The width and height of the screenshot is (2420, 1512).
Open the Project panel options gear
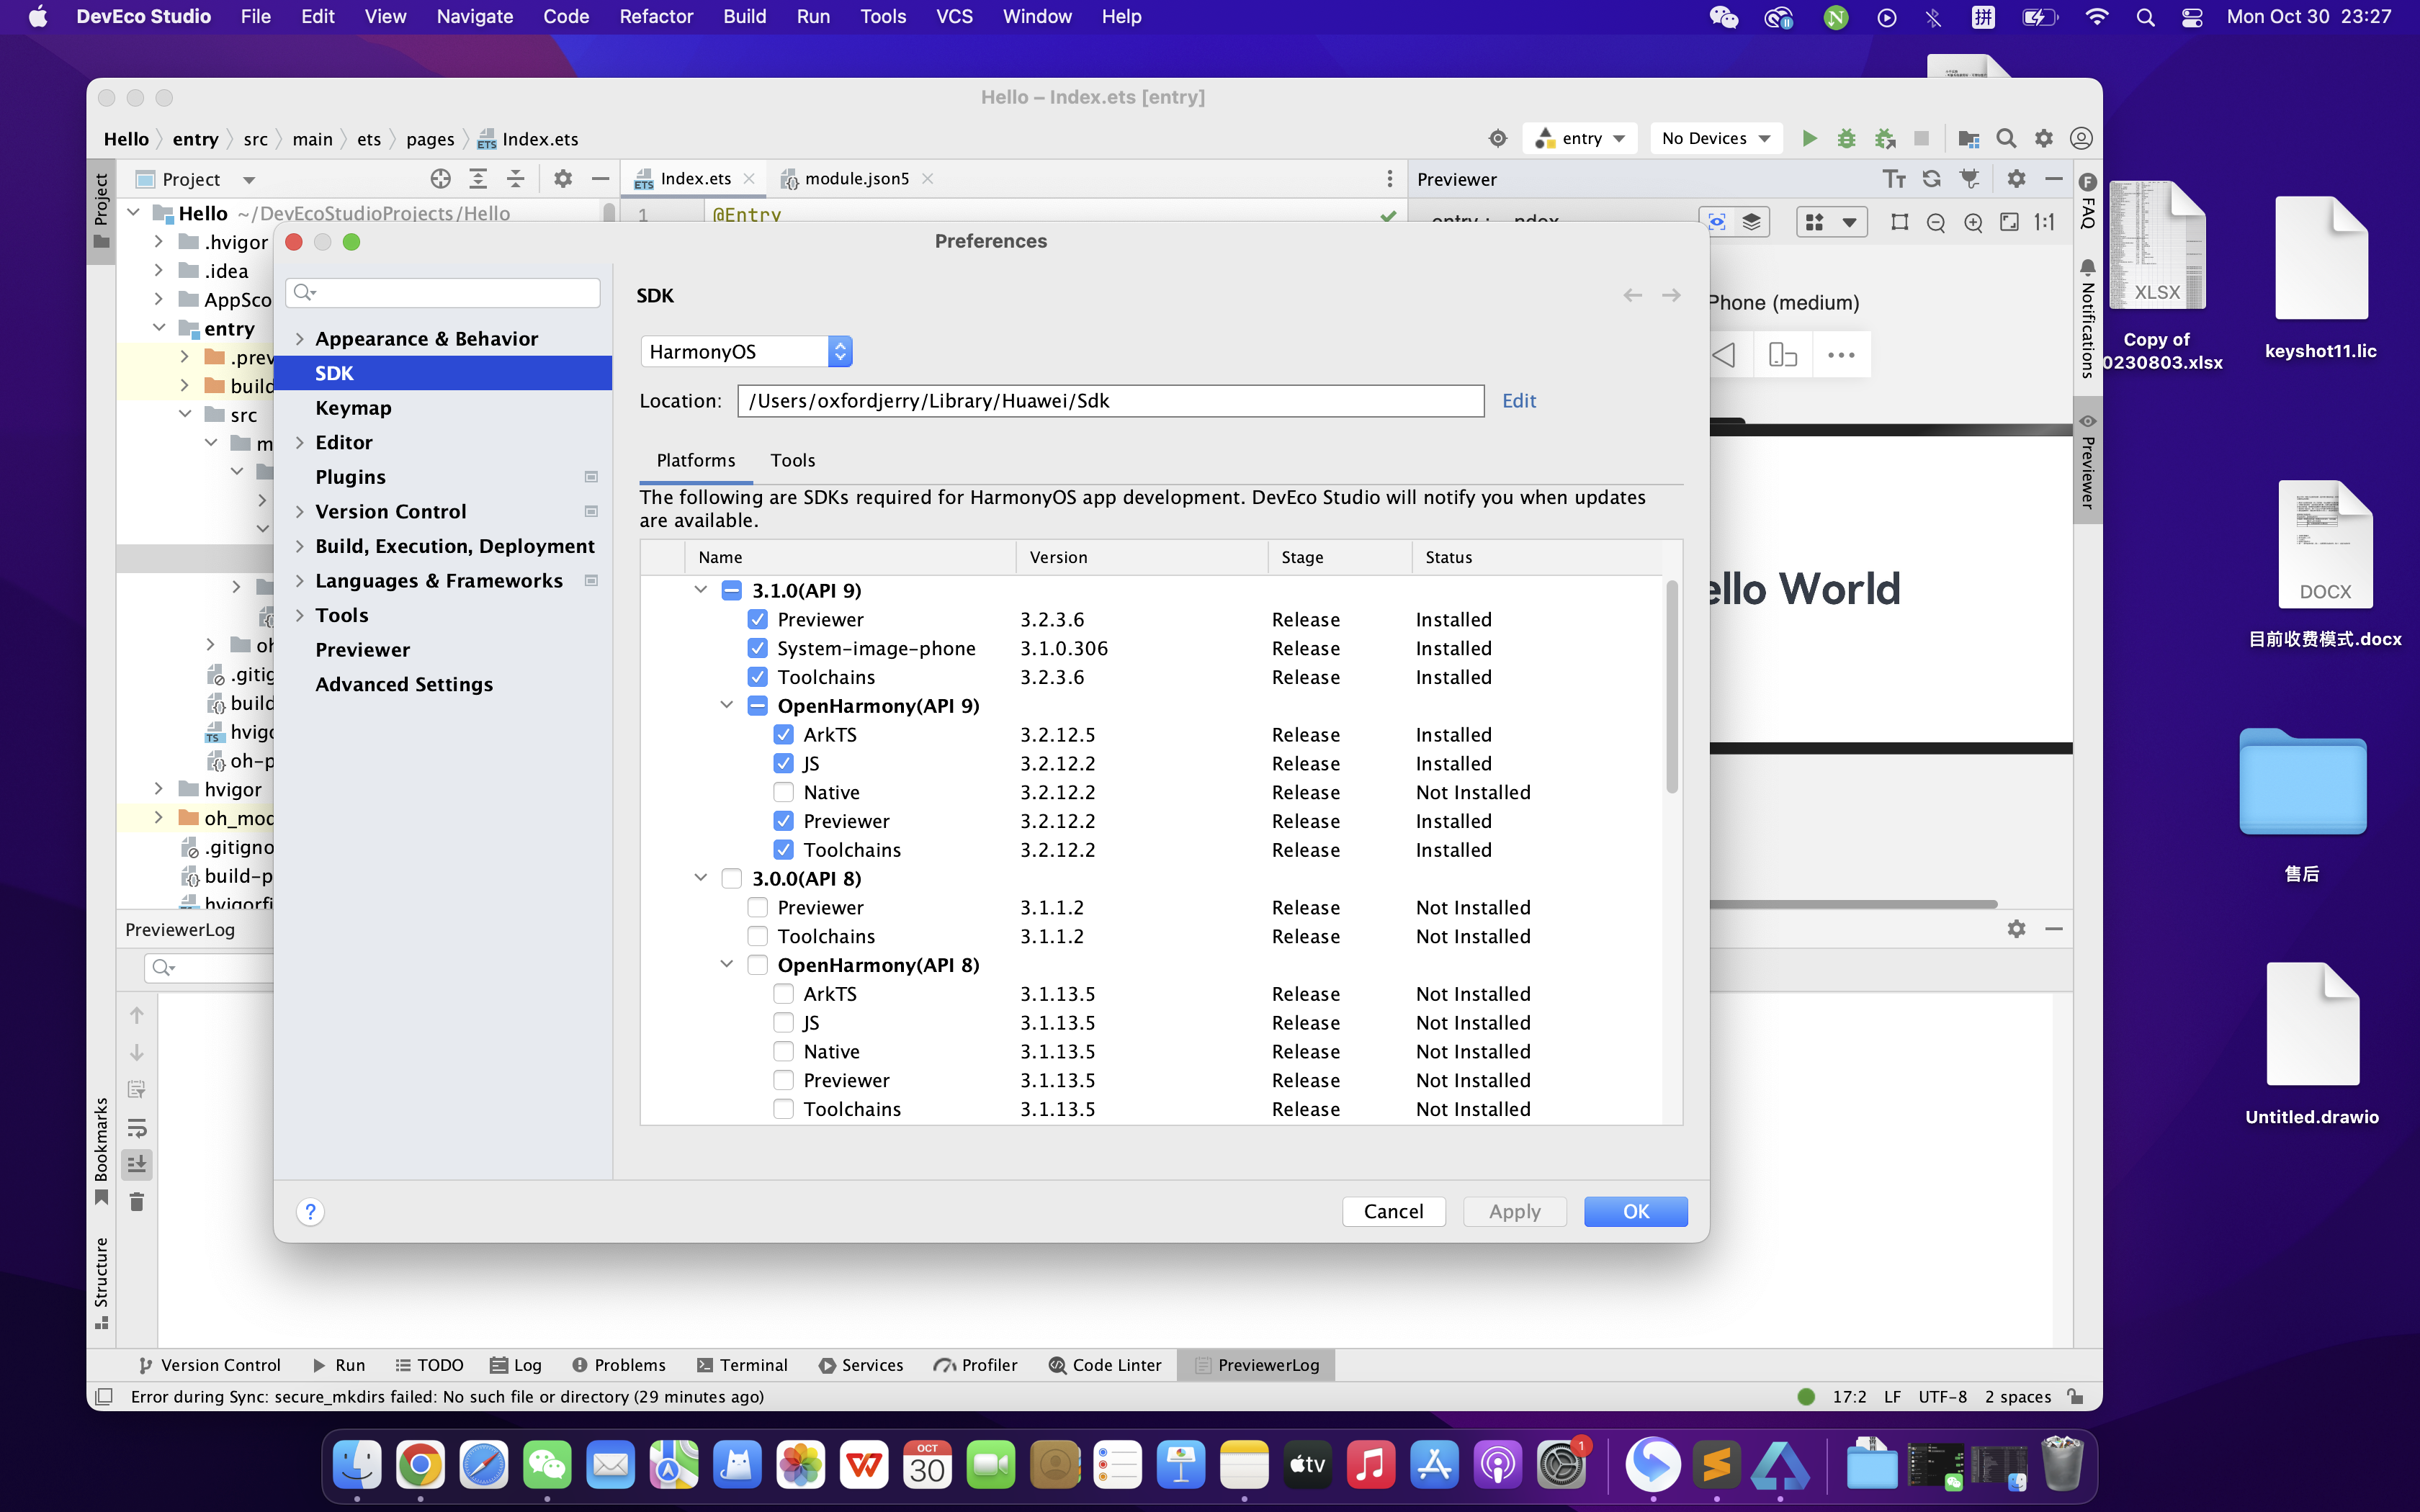(x=563, y=179)
